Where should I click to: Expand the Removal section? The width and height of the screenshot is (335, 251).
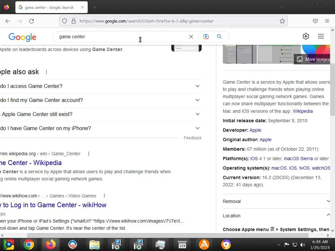[x=276, y=201]
